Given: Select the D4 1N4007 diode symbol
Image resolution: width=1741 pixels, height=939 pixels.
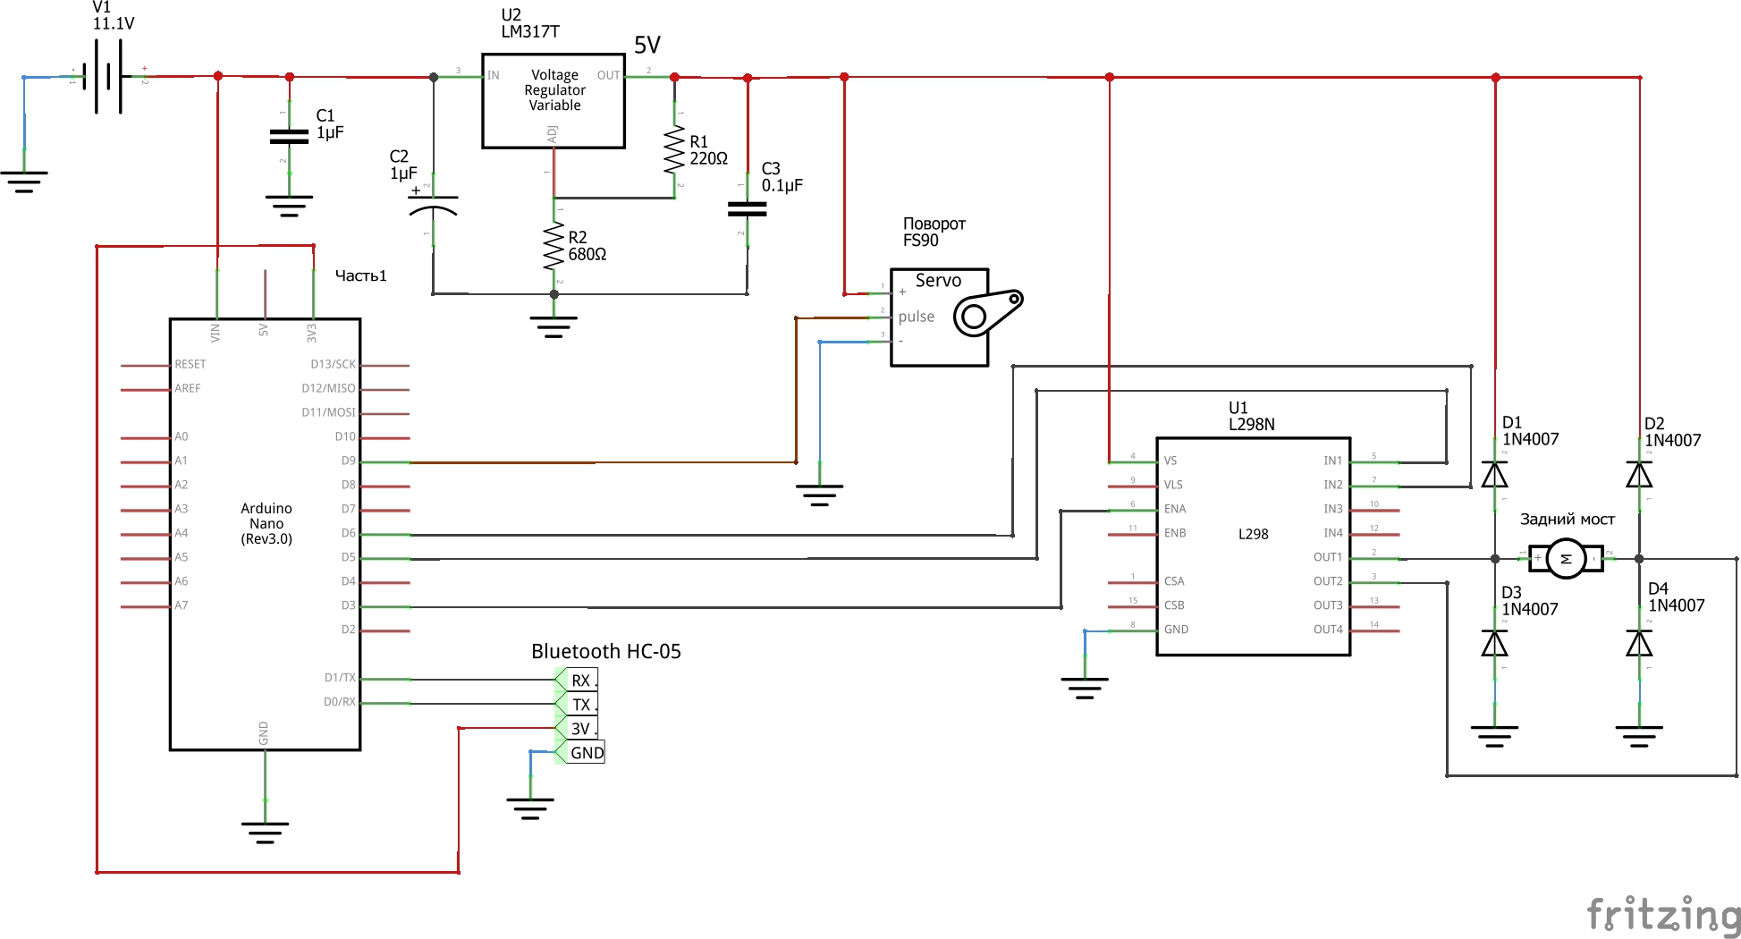Looking at the screenshot, I should 1638,643.
